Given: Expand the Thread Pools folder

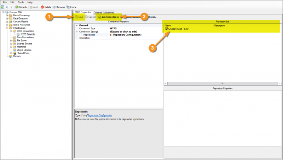Looking at the screenshot, I should (x=11, y=53).
